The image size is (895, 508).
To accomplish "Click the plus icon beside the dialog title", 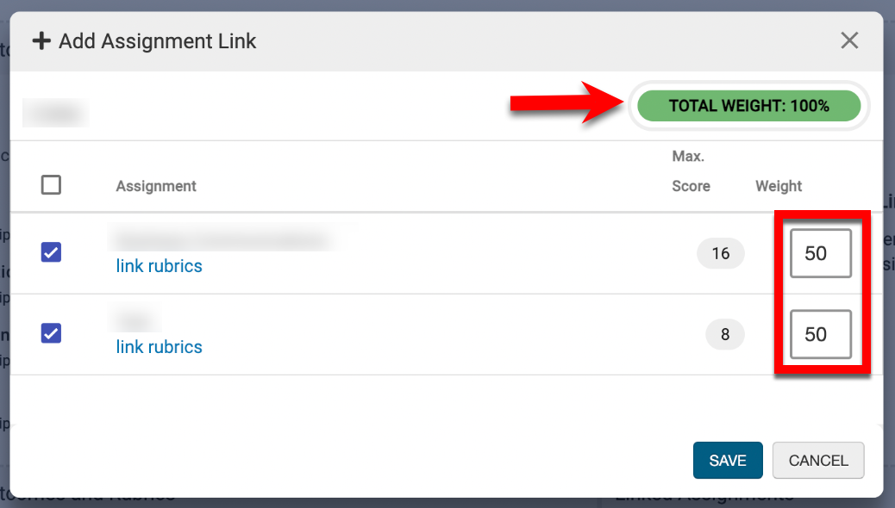I will [x=41, y=40].
